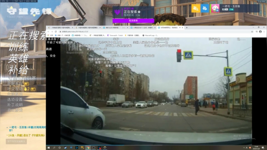The image size is (267, 150).
Task: Open Cortana circle on taskbar
Action: tap(60, 148)
